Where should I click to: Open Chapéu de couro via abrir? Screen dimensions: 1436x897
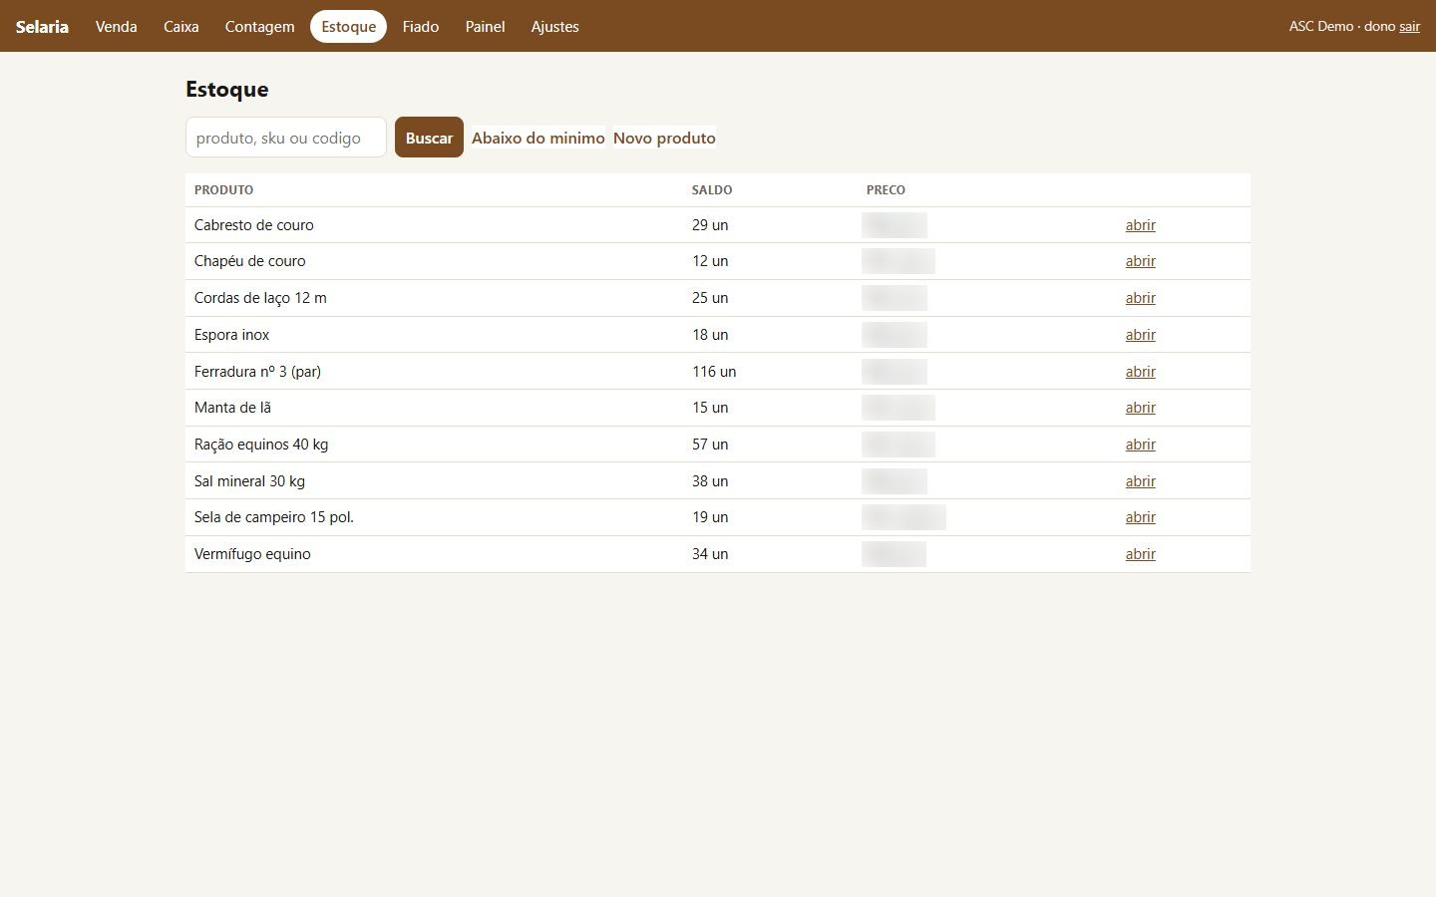pyautogui.click(x=1141, y=261)
